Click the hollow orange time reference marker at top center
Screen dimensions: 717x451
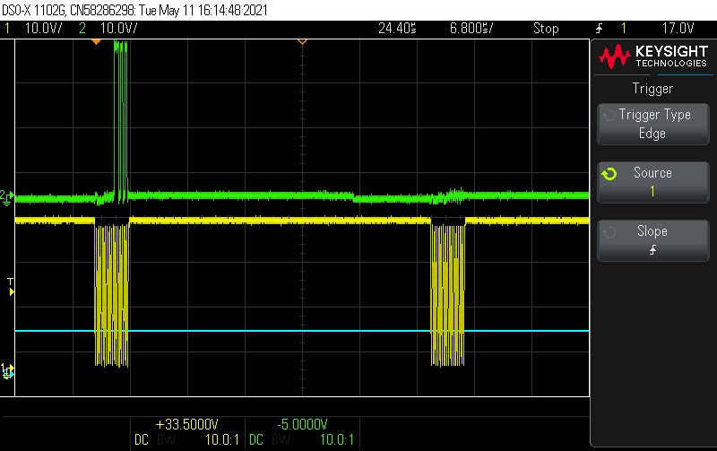pos(302,41)
